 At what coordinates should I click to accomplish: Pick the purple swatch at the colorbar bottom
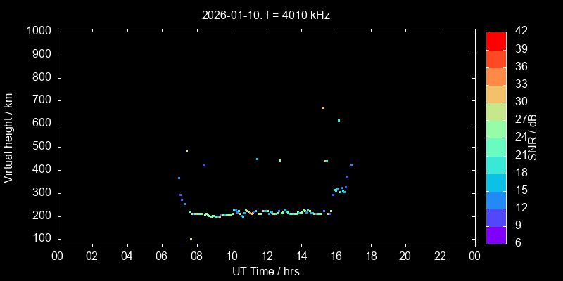coord(495,235)
